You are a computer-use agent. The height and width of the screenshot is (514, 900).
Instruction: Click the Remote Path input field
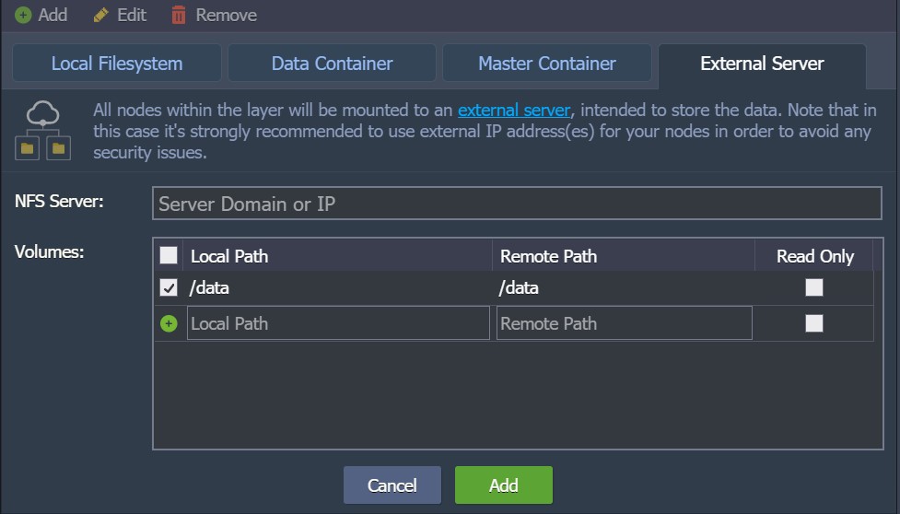pos(624,323)
